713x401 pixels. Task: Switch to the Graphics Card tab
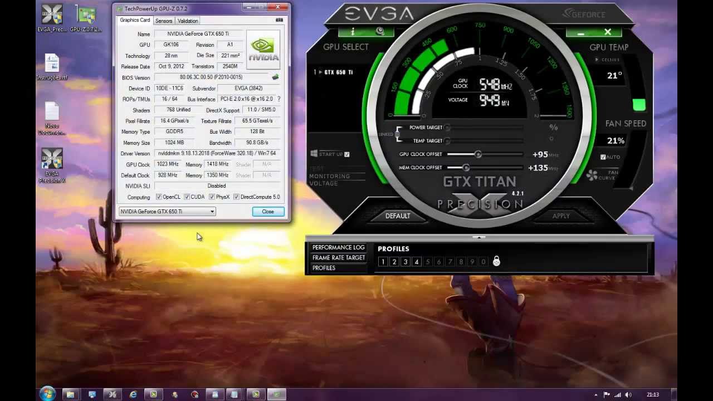click(135, 20)
